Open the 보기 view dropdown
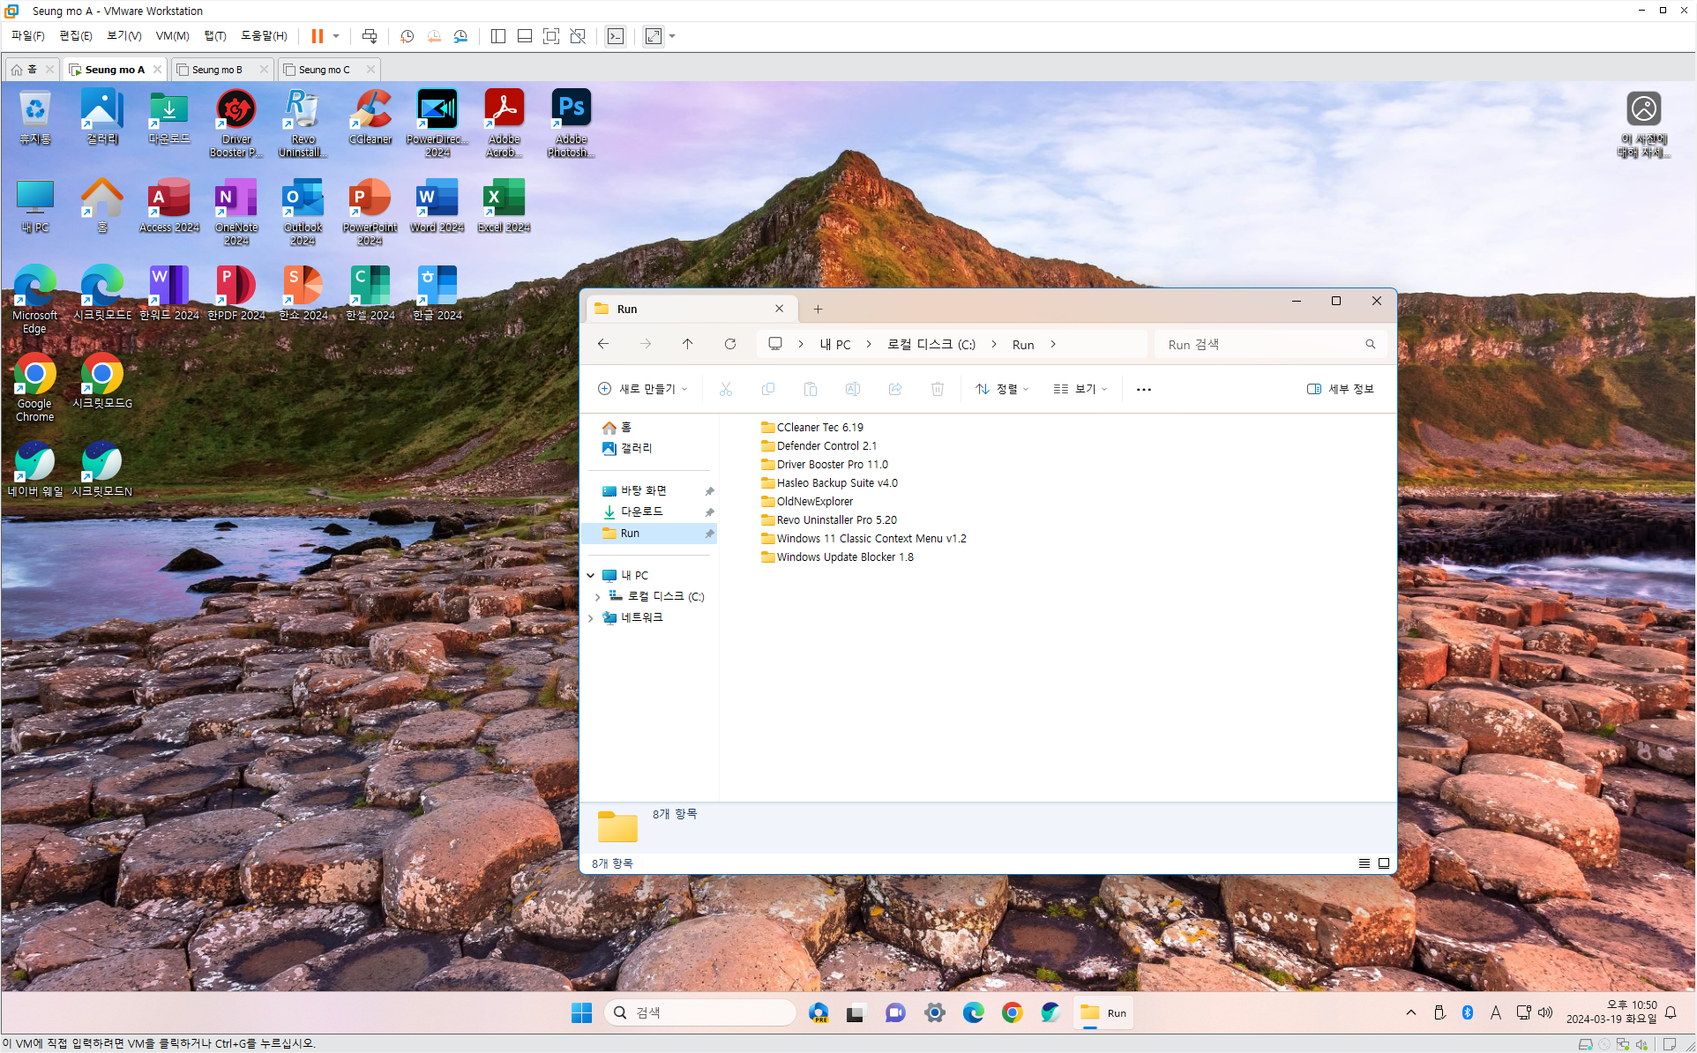1697x1053 pixels. [1080, 389]
